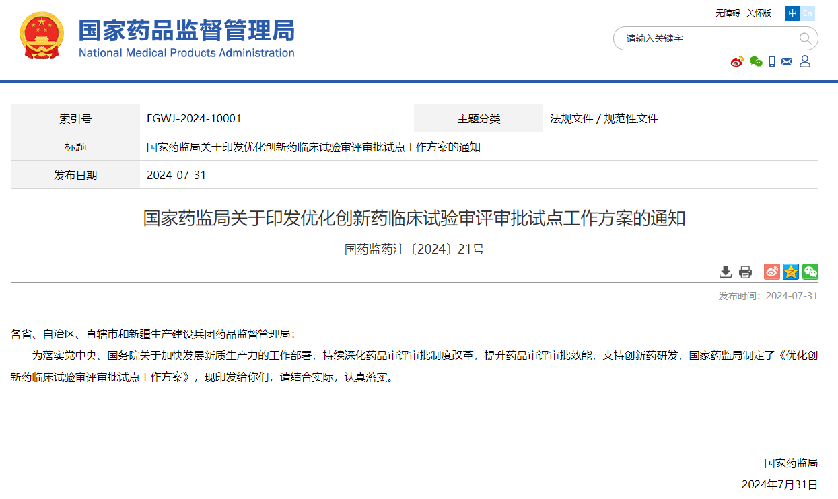Share article to Weibo

point(771,272)
